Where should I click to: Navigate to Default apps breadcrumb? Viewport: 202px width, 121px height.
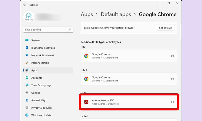[116, 15]
